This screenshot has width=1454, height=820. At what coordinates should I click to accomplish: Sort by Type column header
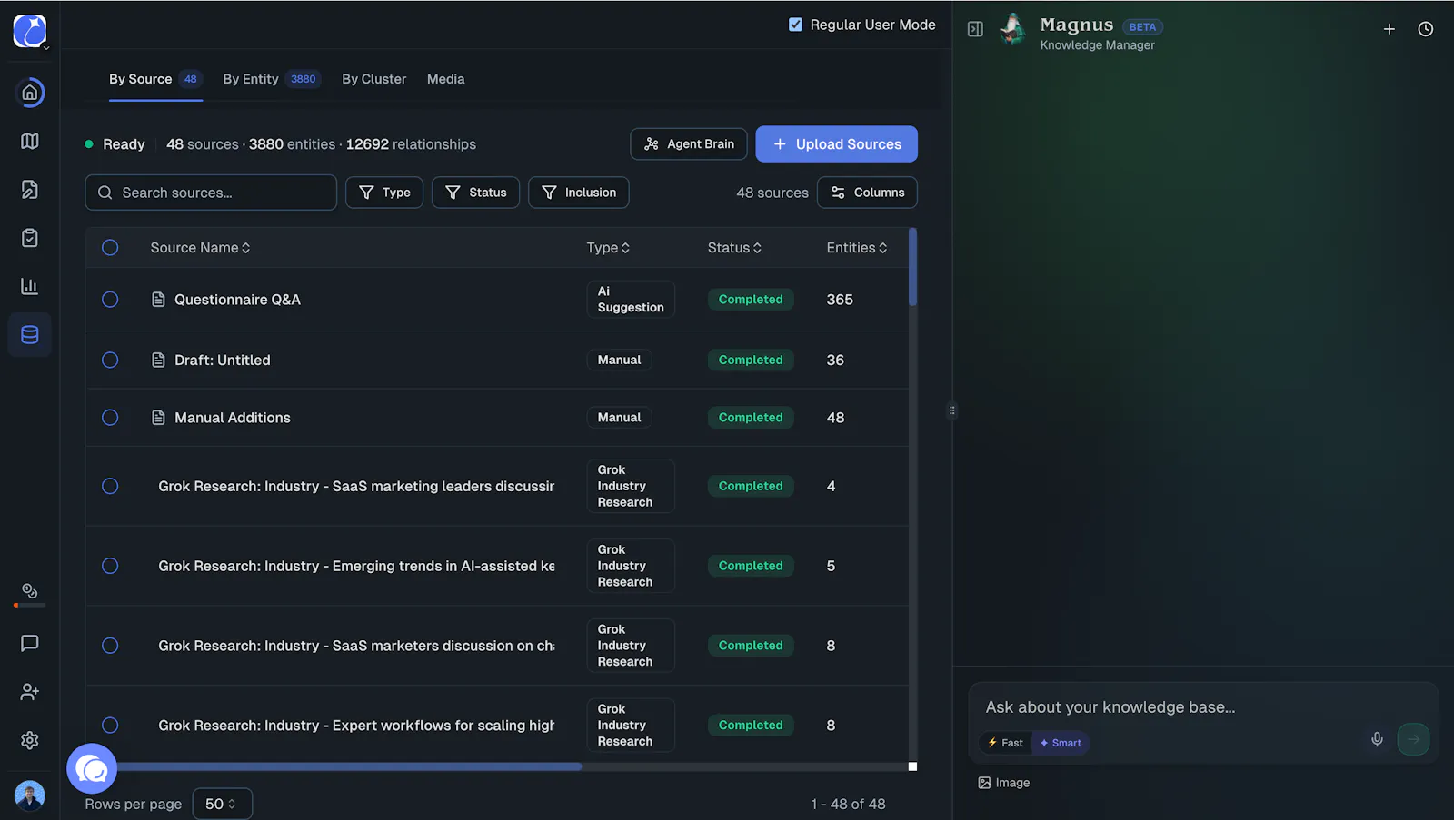(x=608, y=248)
